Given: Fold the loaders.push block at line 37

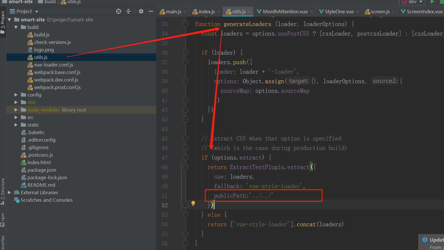Looking at the screenshot, I should pyautogui.click(x=185, y=62).
